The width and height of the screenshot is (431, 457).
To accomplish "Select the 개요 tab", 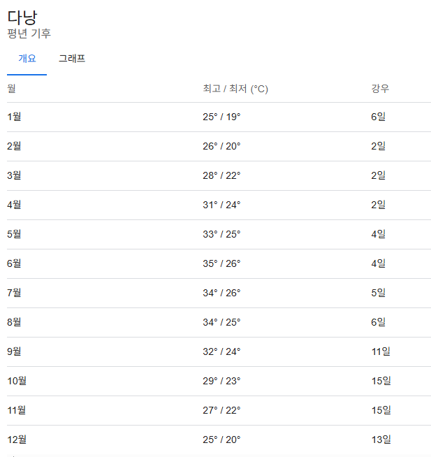I will 27,59.
